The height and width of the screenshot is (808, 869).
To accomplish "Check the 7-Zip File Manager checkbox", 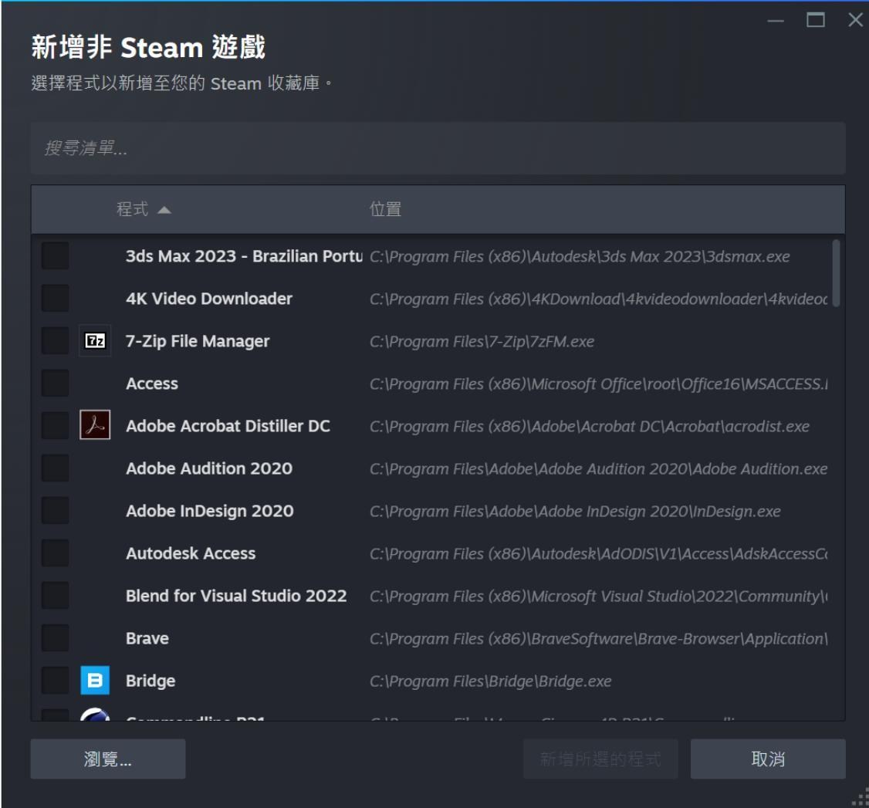I will [54, 340].
